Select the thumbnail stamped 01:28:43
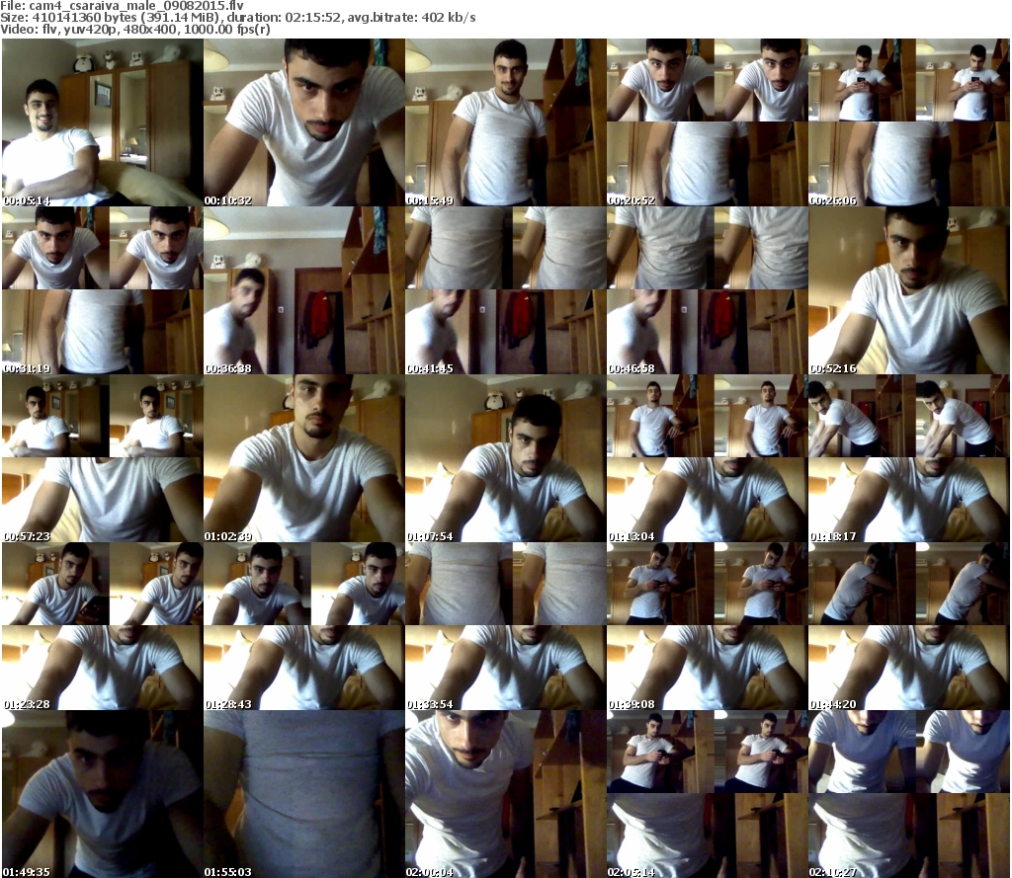1012x878 pixels. point(304,626)
